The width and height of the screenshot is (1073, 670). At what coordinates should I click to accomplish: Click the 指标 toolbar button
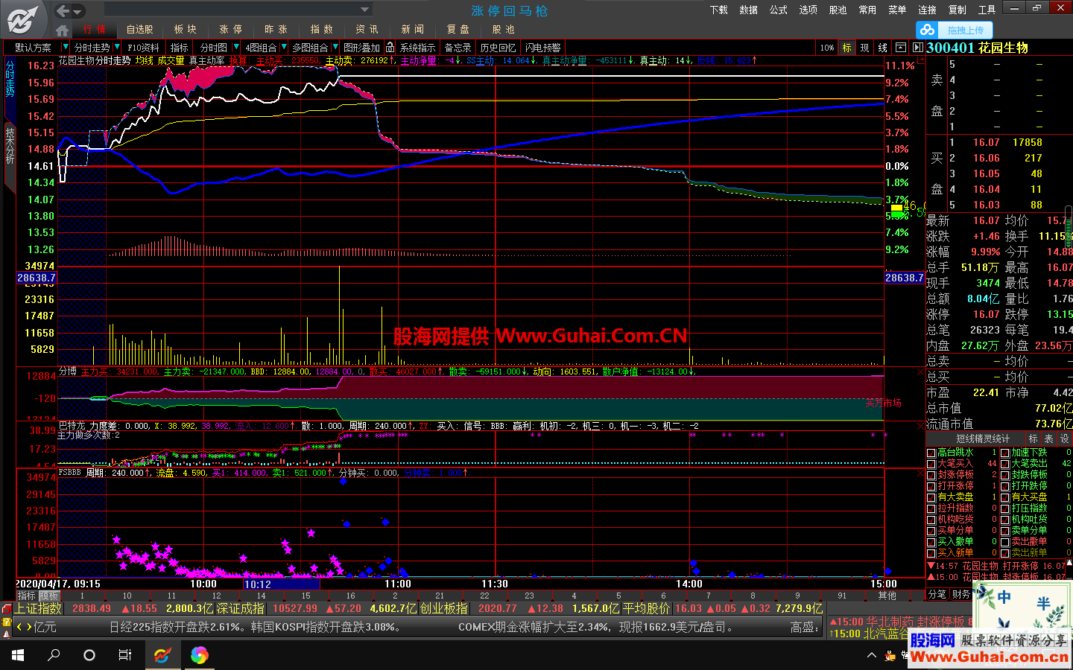(x=180, y=47)
